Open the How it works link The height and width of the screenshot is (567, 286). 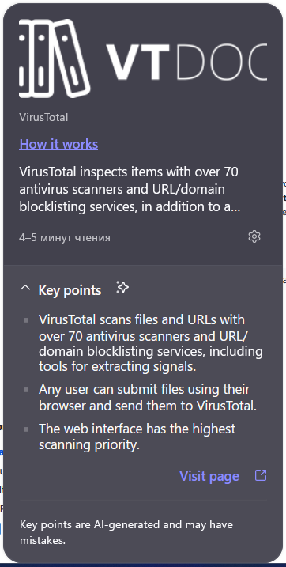(x=58, y=144)
